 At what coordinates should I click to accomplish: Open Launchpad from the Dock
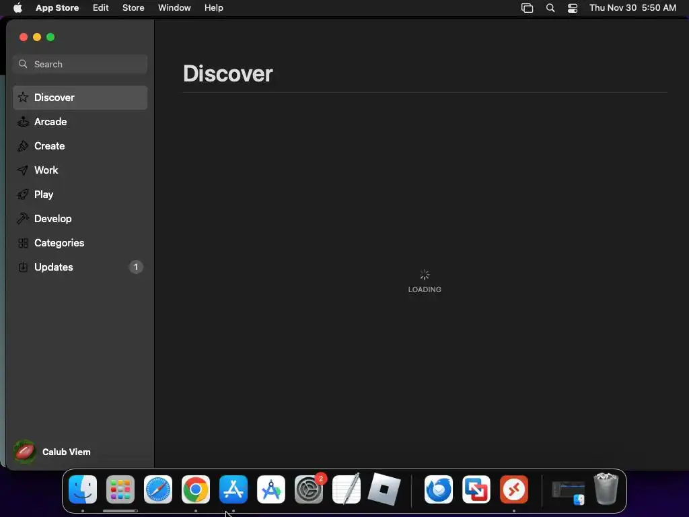pos(120,489)
